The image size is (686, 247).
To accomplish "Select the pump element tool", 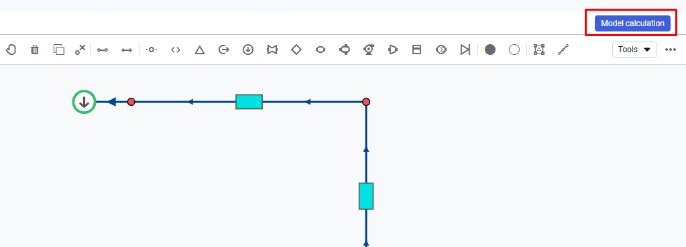I will pyautogui.click(x=368, y=50).
